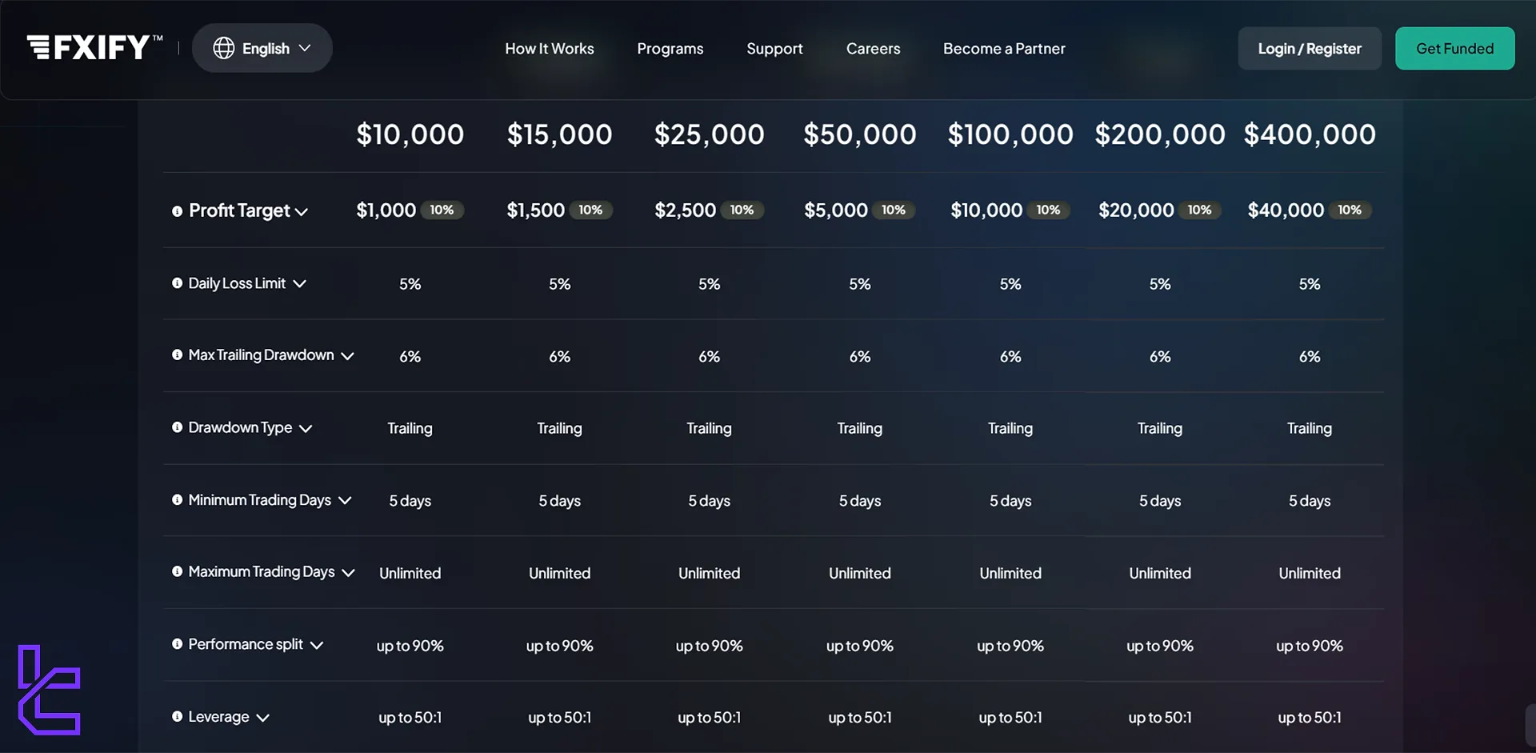This screenshot has width=1536, height=753.
Task: Select the $25,000 account size header
Action: point(710,134)
